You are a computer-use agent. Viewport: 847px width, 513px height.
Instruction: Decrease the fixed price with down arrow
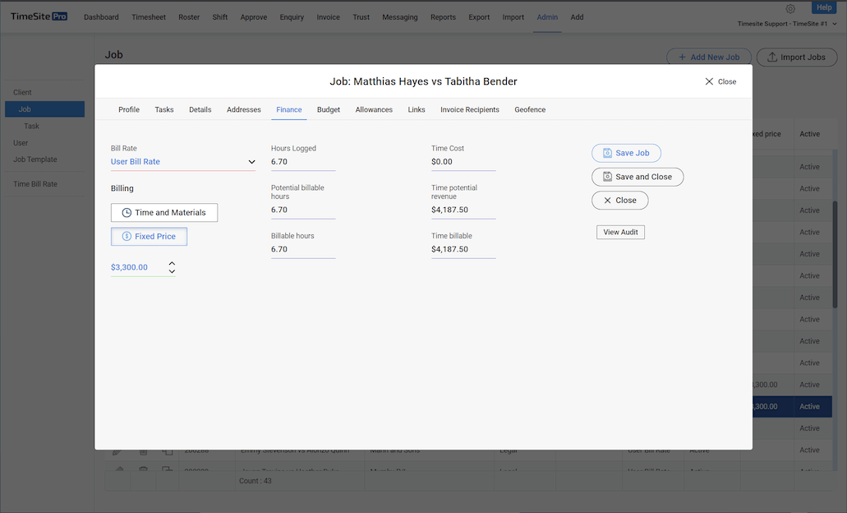[x=172, y=271]
